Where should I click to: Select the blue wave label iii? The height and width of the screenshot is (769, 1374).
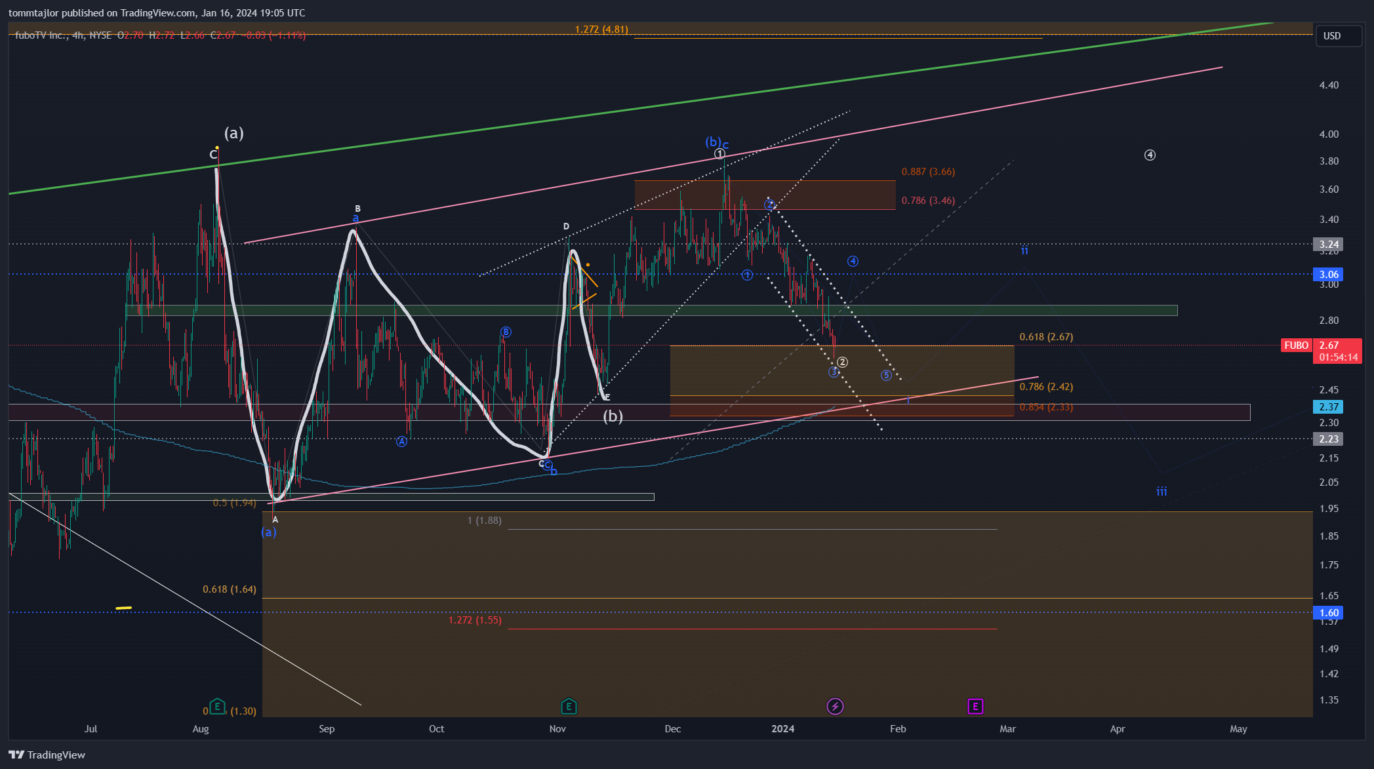(1162, 491)
